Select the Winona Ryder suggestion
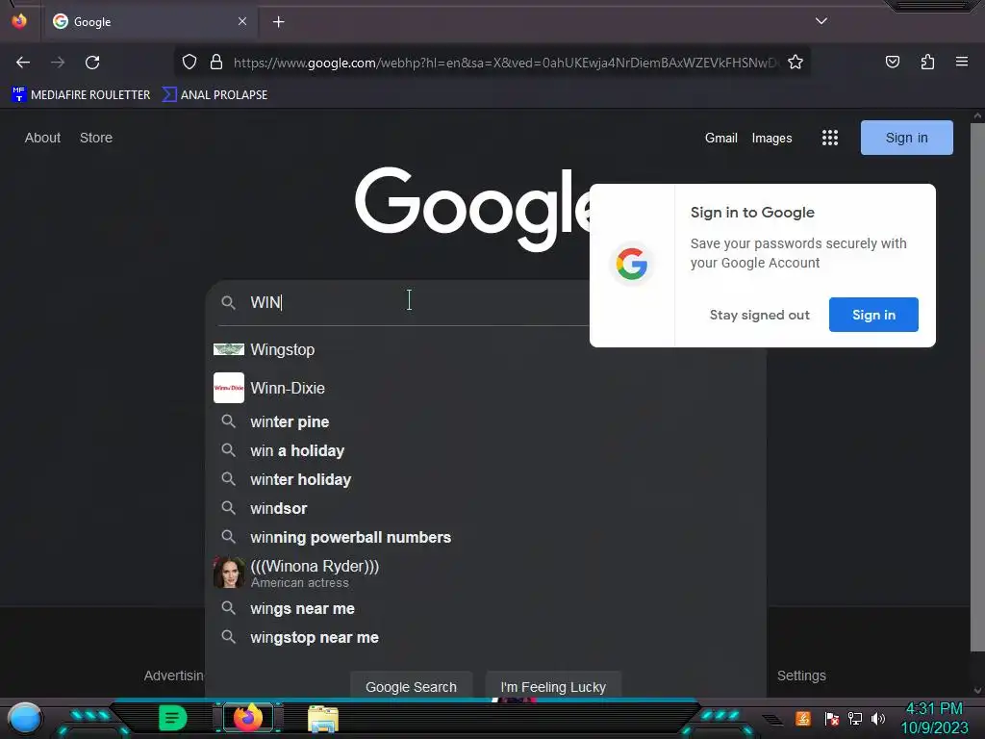This screenshot has height=739, width=985. click(x=486, y=573)
